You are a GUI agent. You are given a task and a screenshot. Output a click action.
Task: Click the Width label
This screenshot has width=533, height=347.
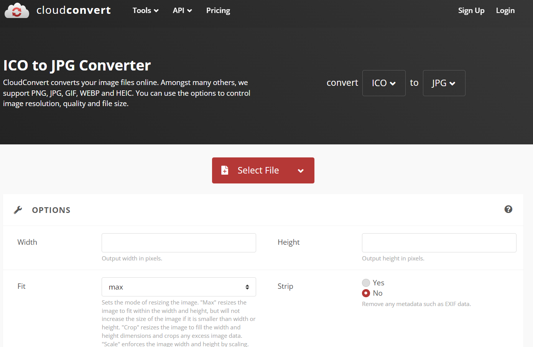(27, 242)
